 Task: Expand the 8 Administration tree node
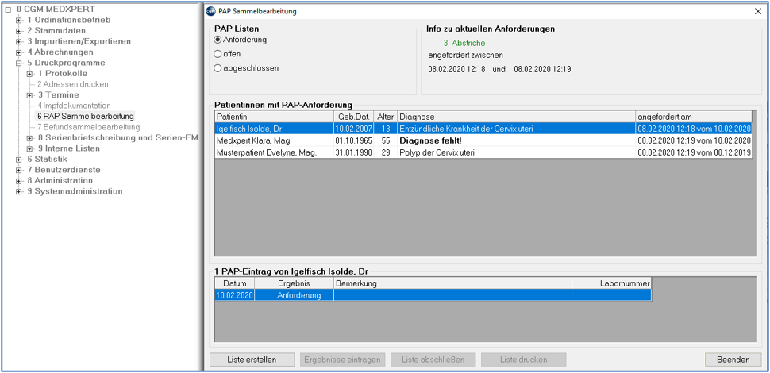19,181
